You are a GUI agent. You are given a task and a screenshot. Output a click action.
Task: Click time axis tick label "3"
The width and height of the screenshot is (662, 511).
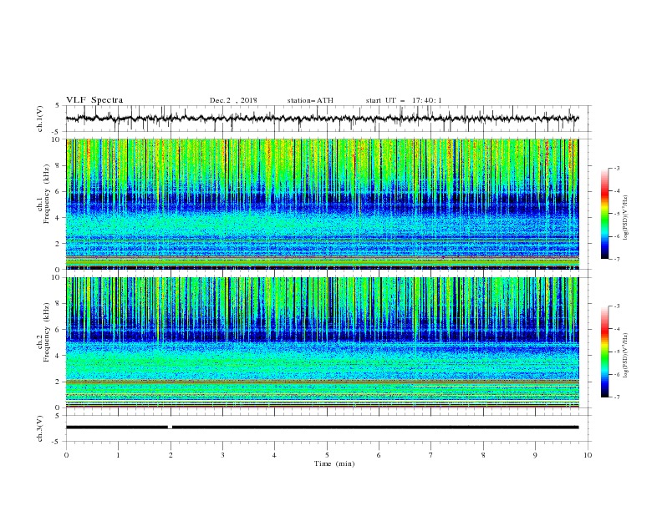[222, 455]
